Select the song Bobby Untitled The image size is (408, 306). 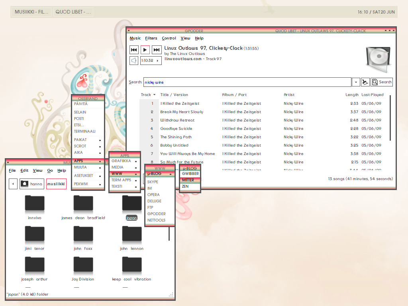click(264, 145)
